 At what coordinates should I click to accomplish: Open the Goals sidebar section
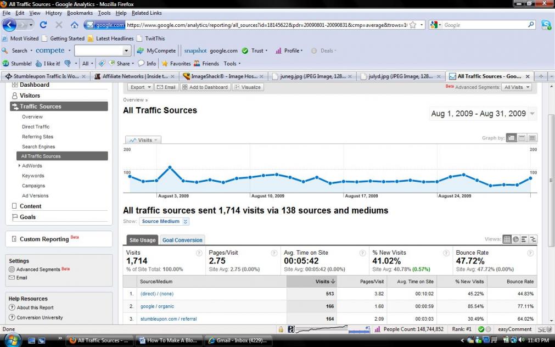tap(27, 217)
